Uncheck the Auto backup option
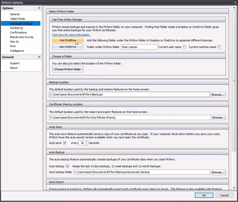The height and width of the screenshot is (202, 238). (67, 166)
